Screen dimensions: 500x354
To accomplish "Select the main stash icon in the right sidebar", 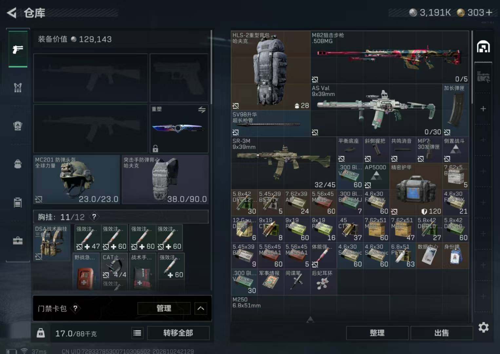I will click(x=483, y=47).
